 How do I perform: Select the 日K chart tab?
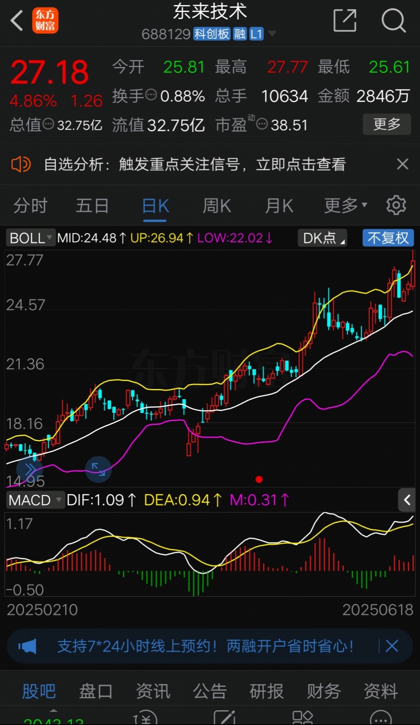click(155, 206)
